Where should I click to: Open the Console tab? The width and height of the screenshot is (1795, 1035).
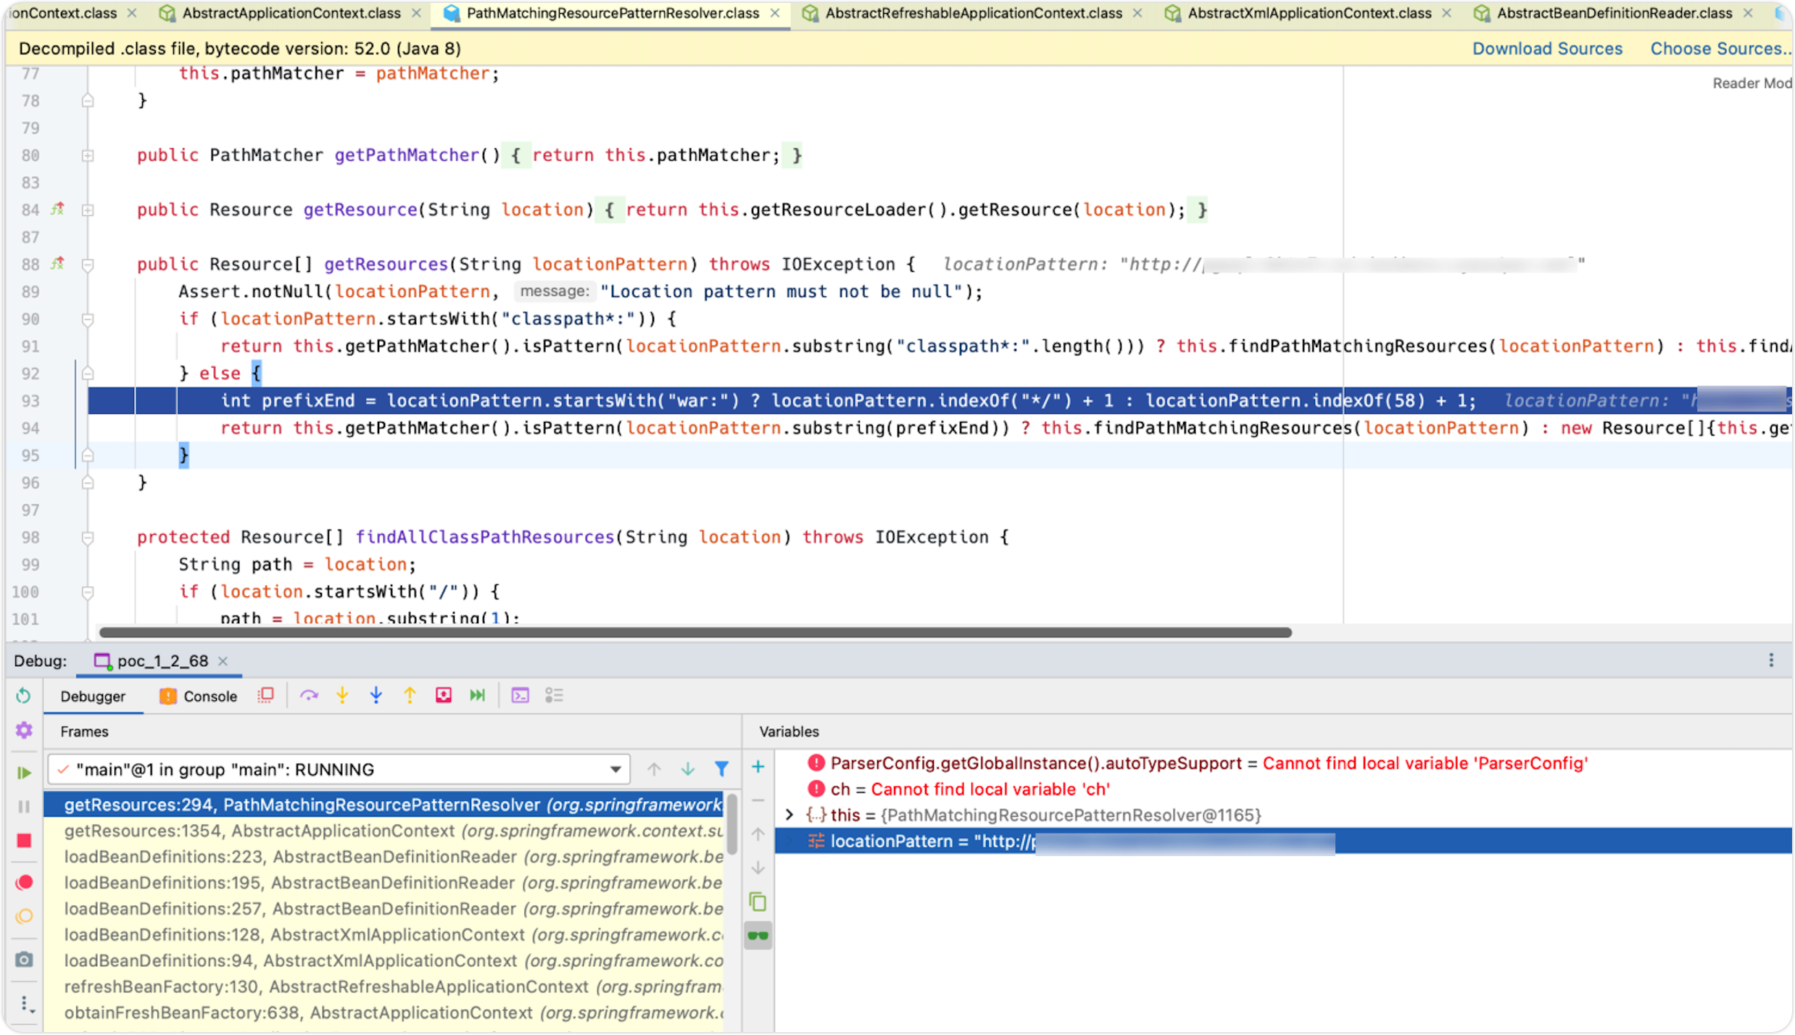(x=199, y=697)
